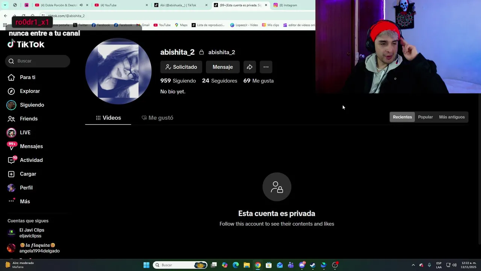Open the LopeezJr - Video bookmark

point(244,25)
